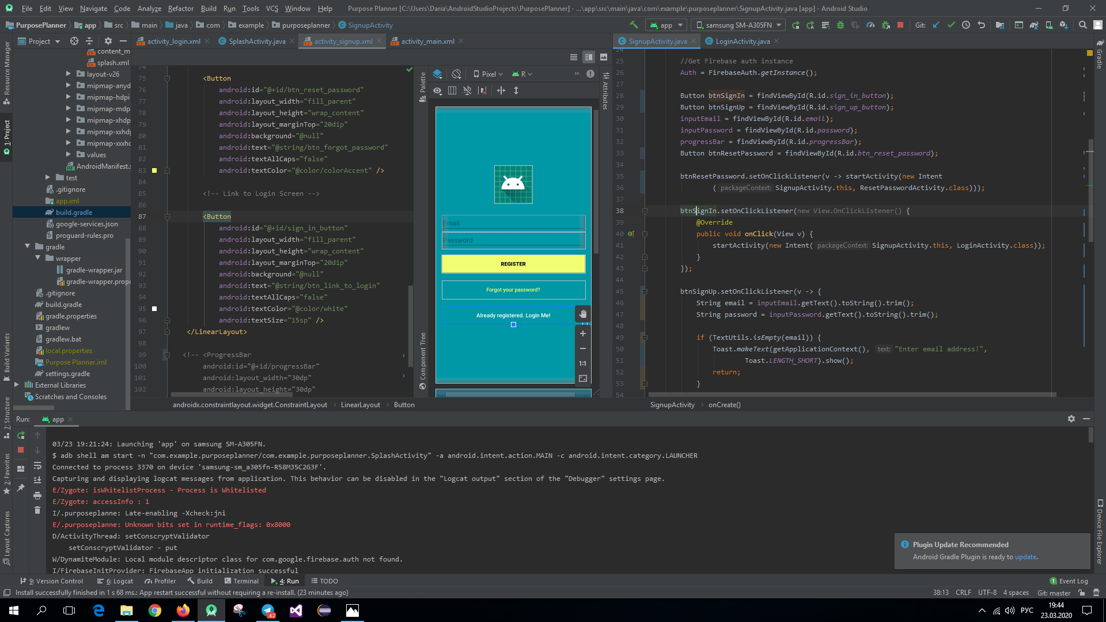
Task: Open the Android profiler gauge icon
Action: pos(870,25)
